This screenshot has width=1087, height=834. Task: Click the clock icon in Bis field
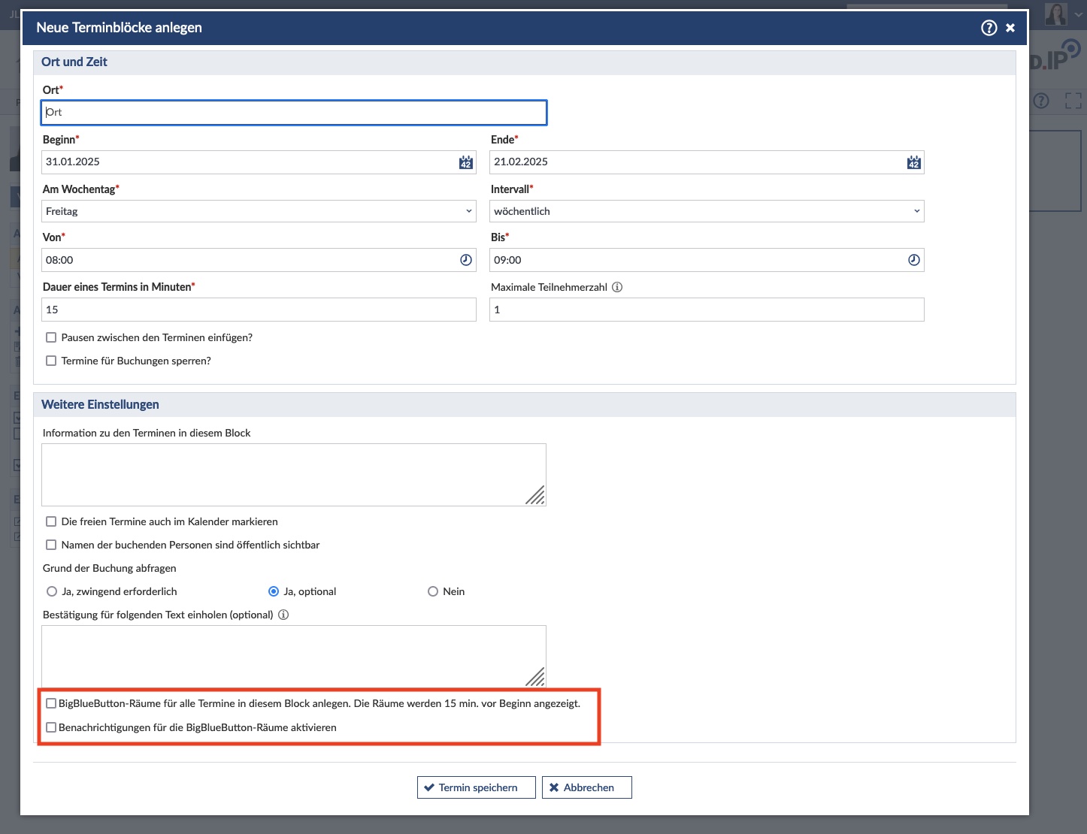click(x=913, y=260)
